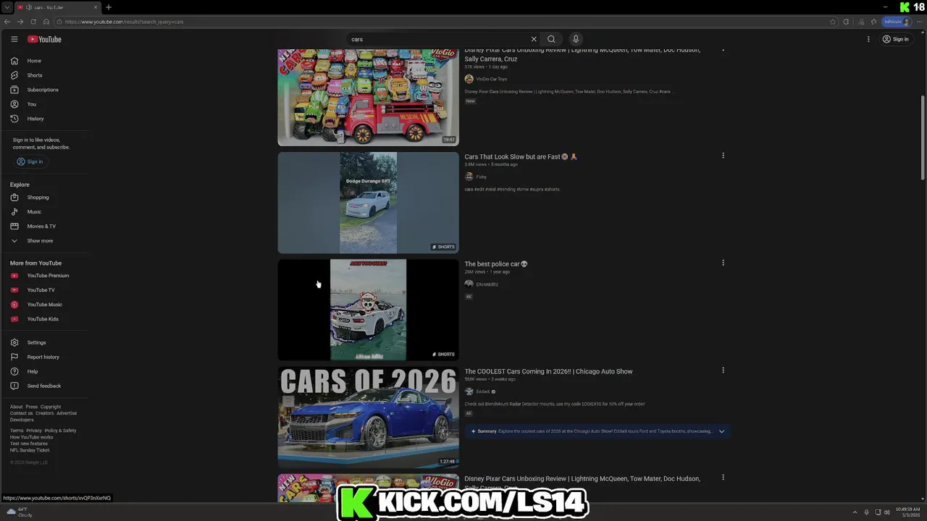This screenshot has width=927, height=521.
Task: Open Fishy channel link
Action: tap(481, 177)
